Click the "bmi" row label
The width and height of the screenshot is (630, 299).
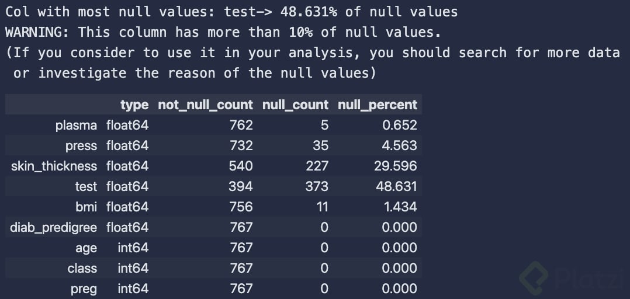tap(86, 207)
